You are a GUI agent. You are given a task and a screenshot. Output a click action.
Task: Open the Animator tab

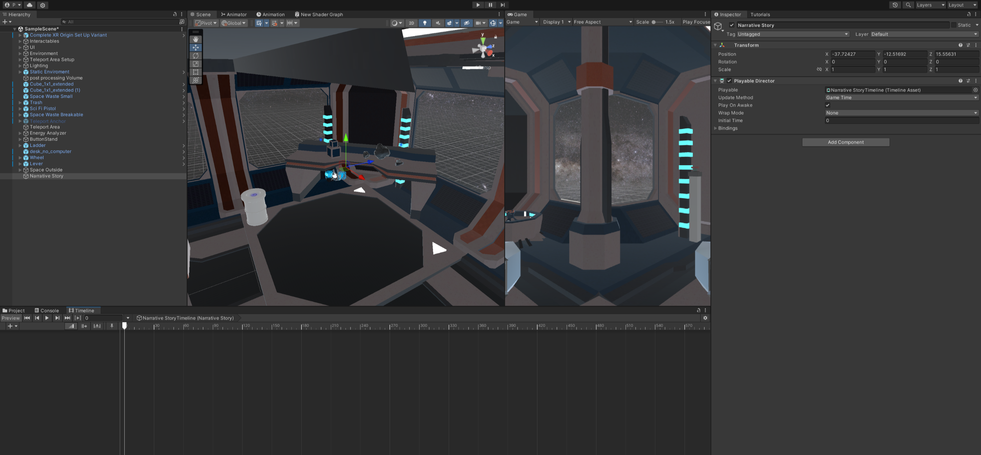coord(233,14)
